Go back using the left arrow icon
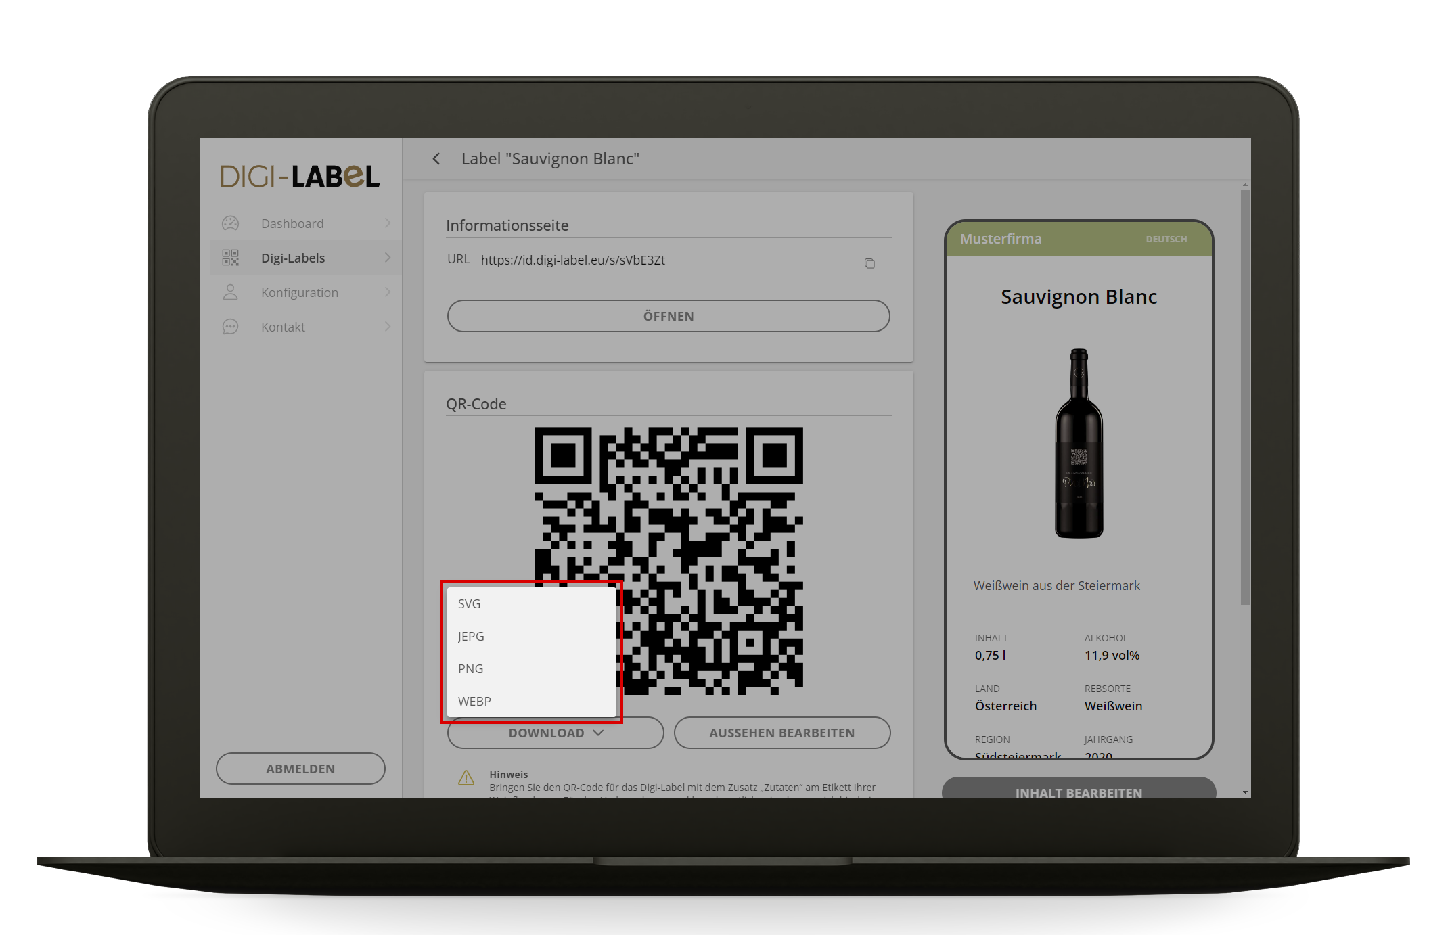The height and width of the screenshot is (935, 1450). [436, 159]
